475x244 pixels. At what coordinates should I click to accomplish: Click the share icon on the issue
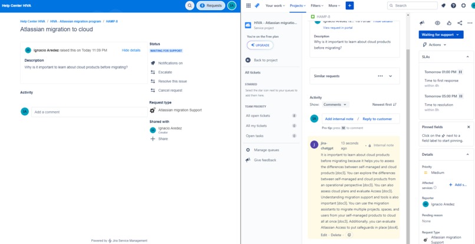460,23
